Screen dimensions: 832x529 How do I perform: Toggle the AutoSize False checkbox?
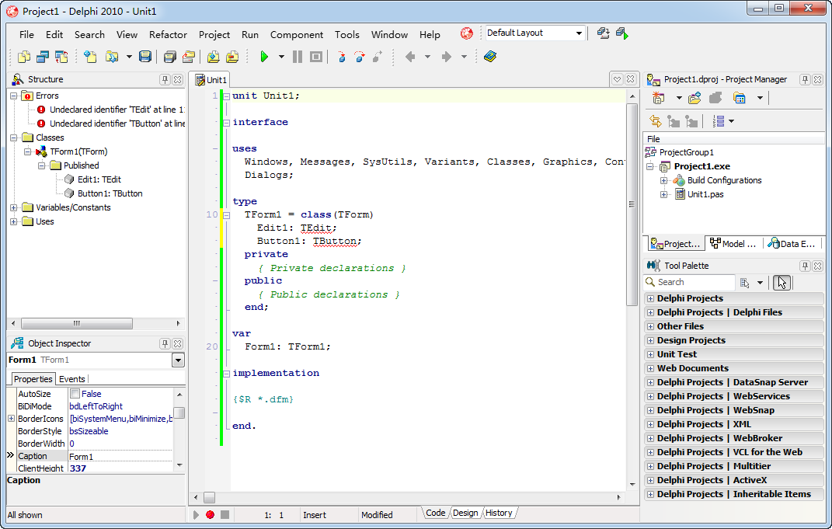[75, 394]
